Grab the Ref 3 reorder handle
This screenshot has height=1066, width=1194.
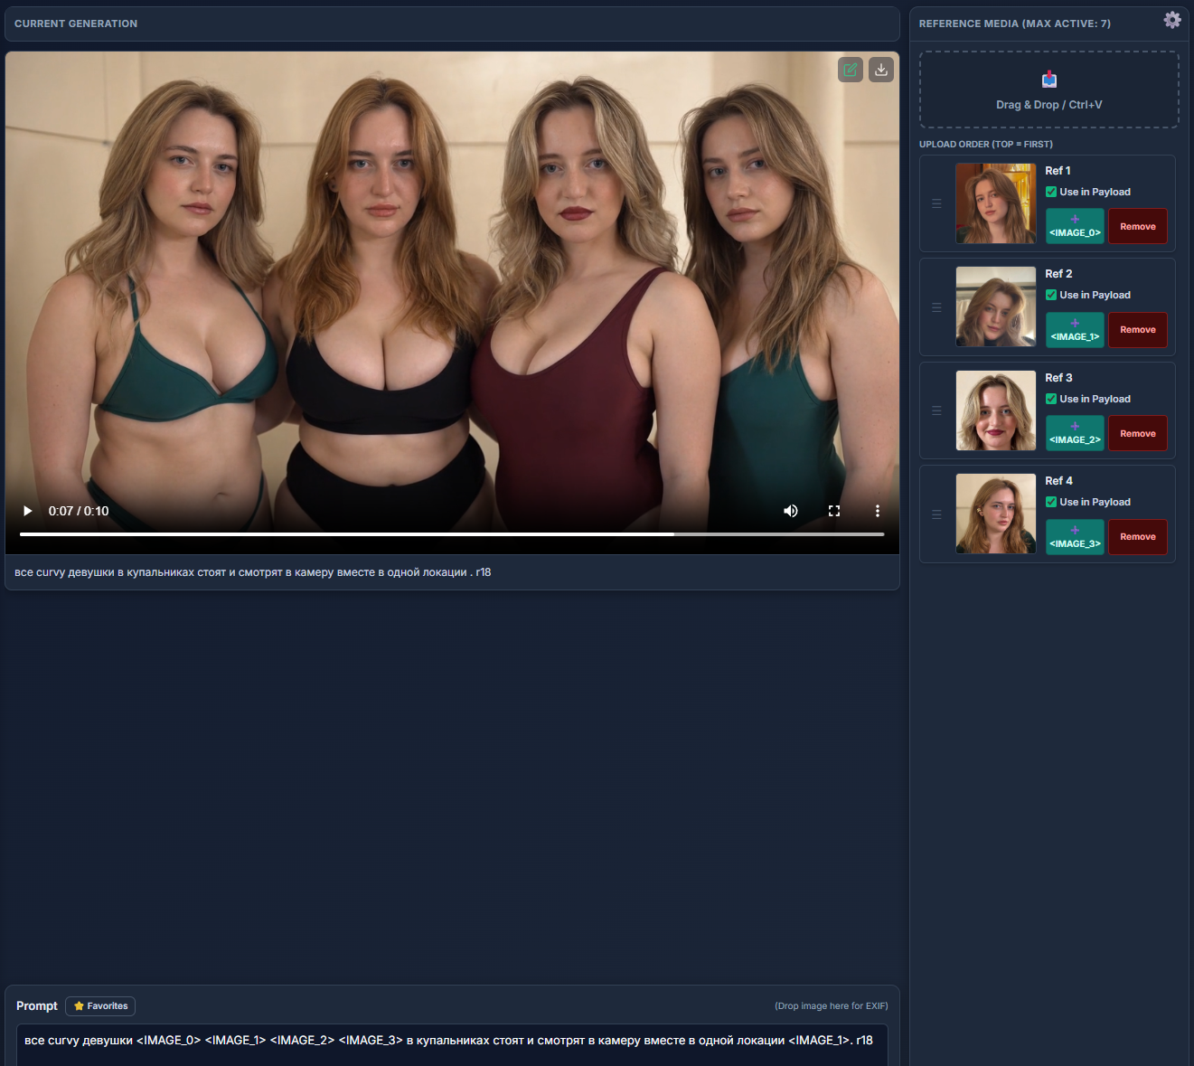point(936,410)
